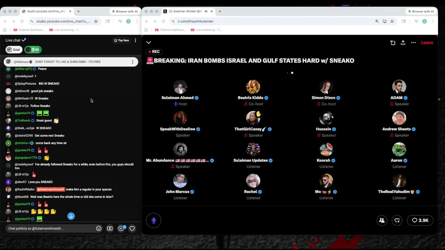
Task: Open the live chat three-dot menu
Action: (x=135, y=40)
